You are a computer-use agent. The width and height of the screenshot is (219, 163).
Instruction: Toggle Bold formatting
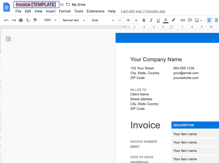coord(144,20)
